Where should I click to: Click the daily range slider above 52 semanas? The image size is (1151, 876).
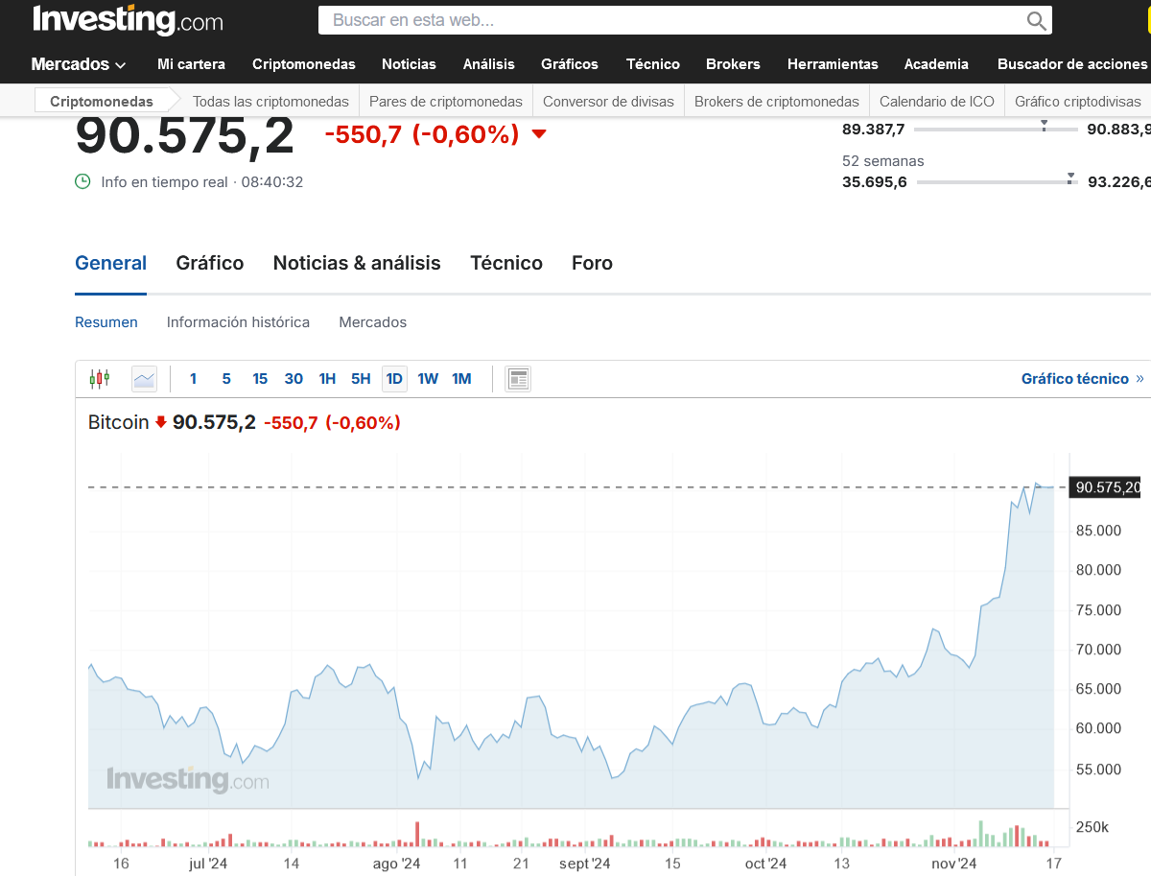(998, 128)
